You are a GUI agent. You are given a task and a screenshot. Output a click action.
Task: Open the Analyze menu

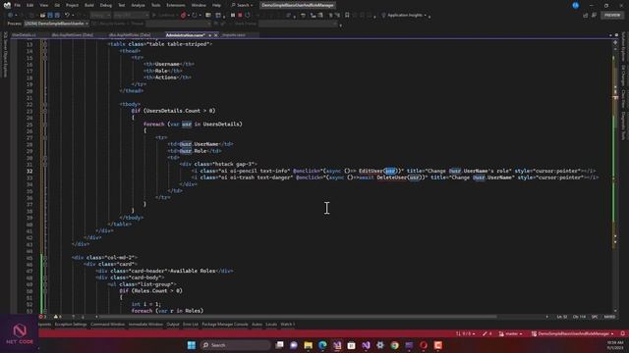point(138,5)
